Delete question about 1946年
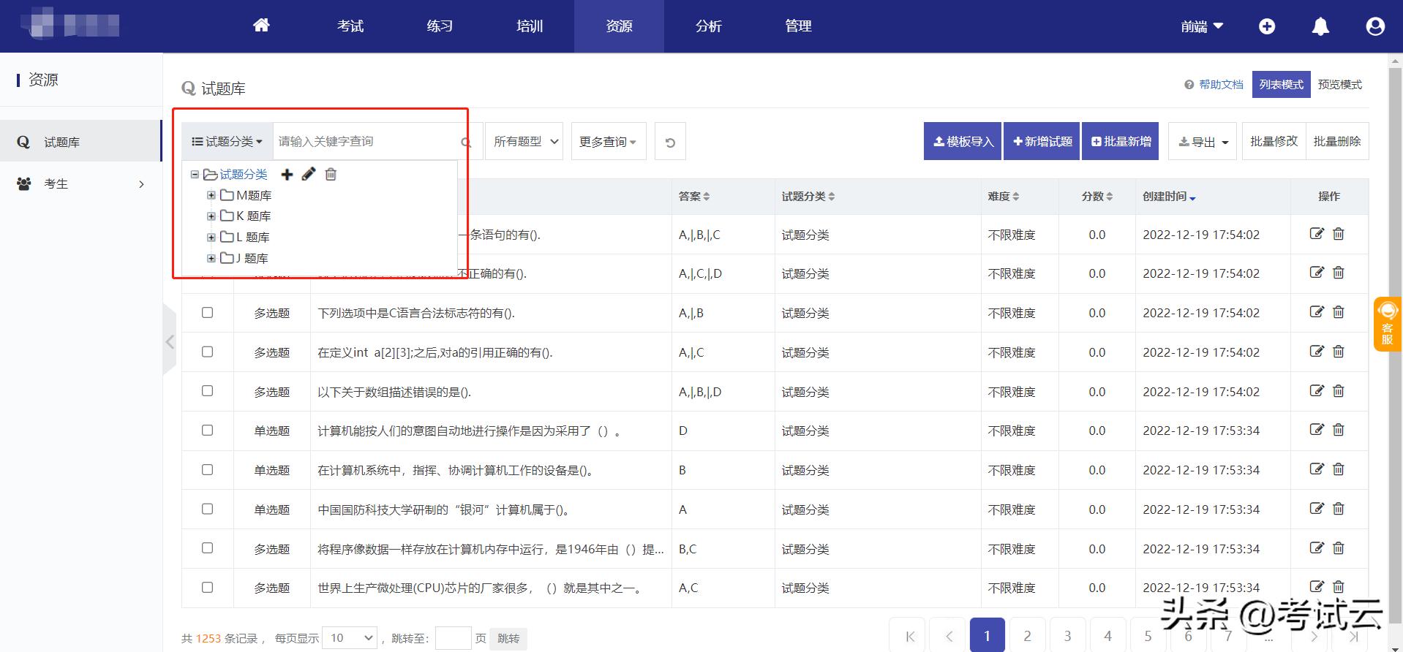The height and width of the screenshot is (652, 1403). tap(1339, 548)
